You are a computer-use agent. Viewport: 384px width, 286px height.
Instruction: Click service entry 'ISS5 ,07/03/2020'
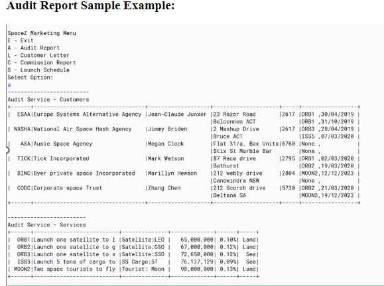point(328,136)
